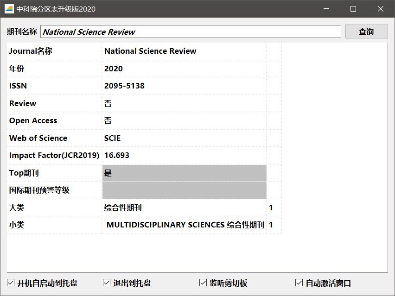Select the 大类 value 综合性期刊
Image resolution: width=395 pixels, height=296 pixels.
point(184,208)
